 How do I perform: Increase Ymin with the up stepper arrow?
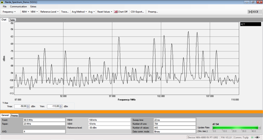61,106
